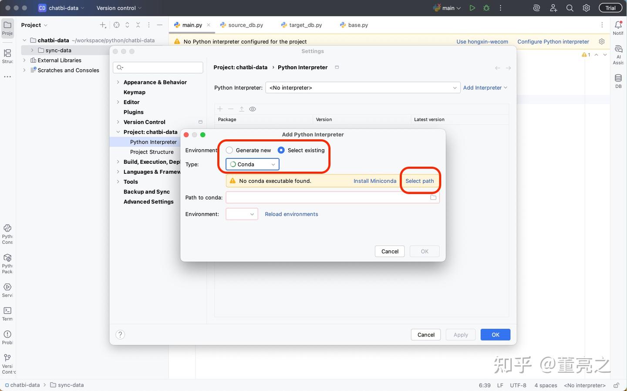Open the search everywhere magnifier
627x391 pixels.
pyautogui.click(x=570, y=8)
